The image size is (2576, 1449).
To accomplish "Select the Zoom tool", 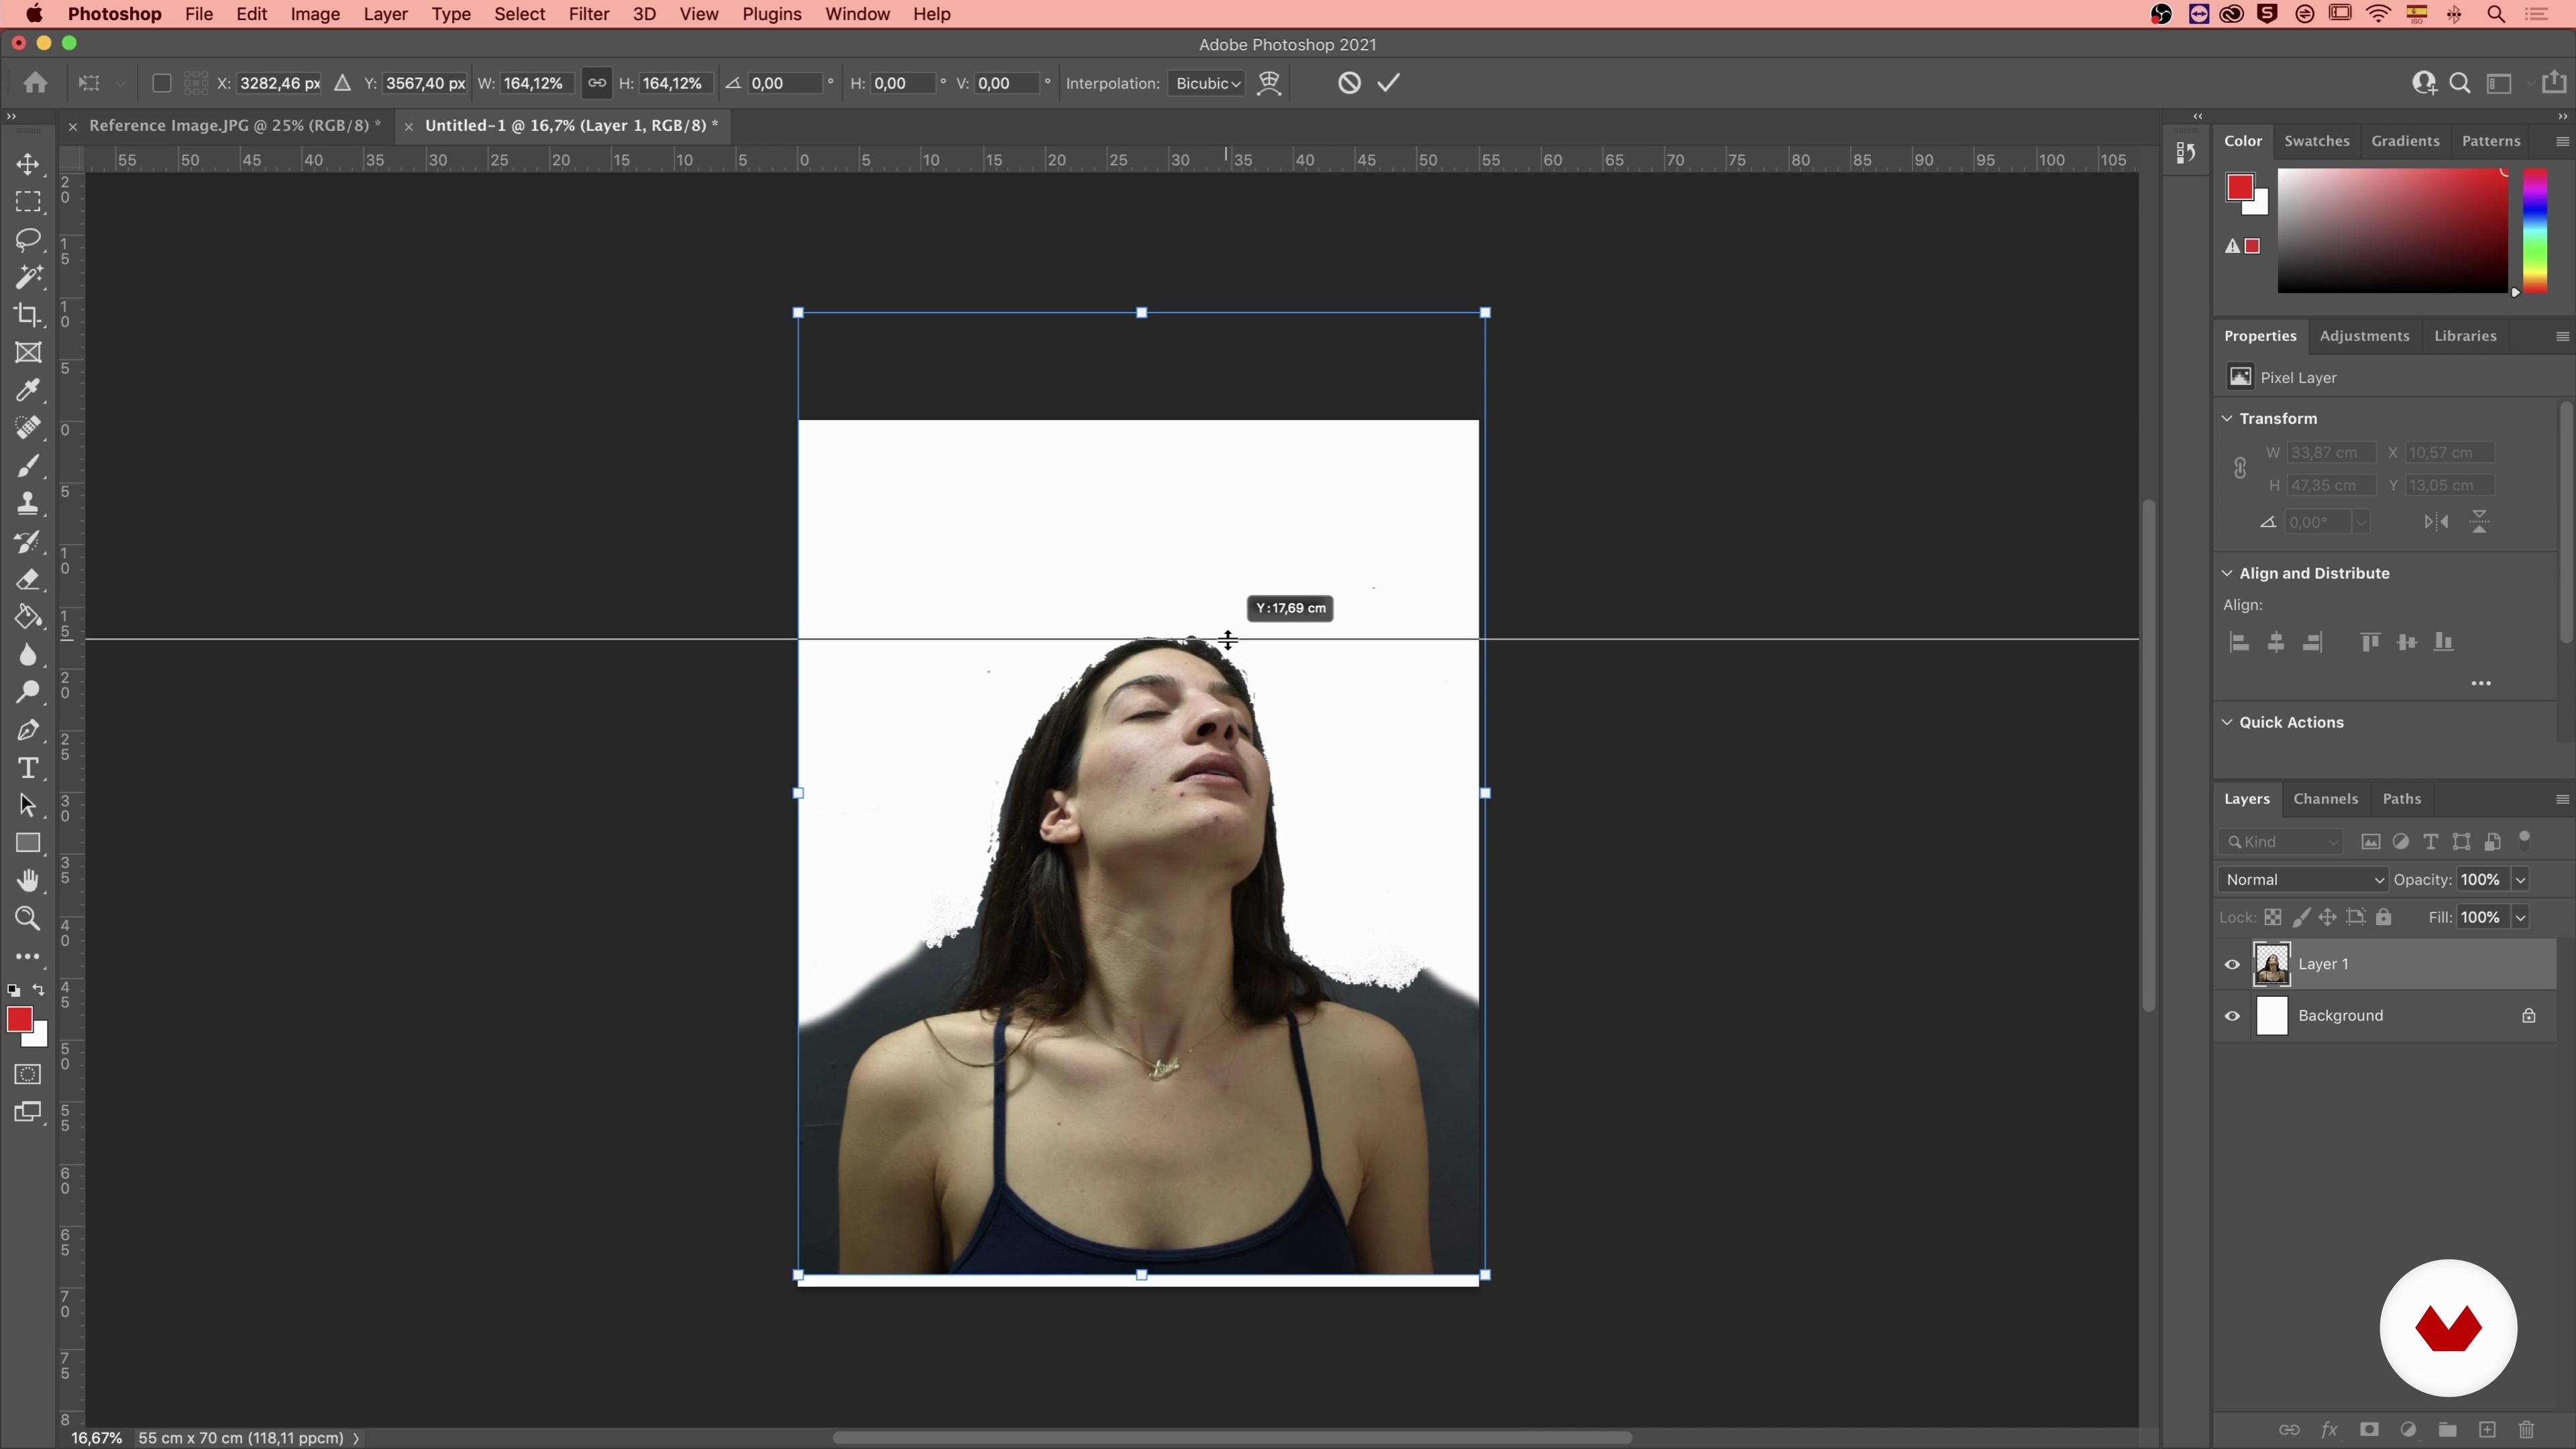I will point(28,919).
